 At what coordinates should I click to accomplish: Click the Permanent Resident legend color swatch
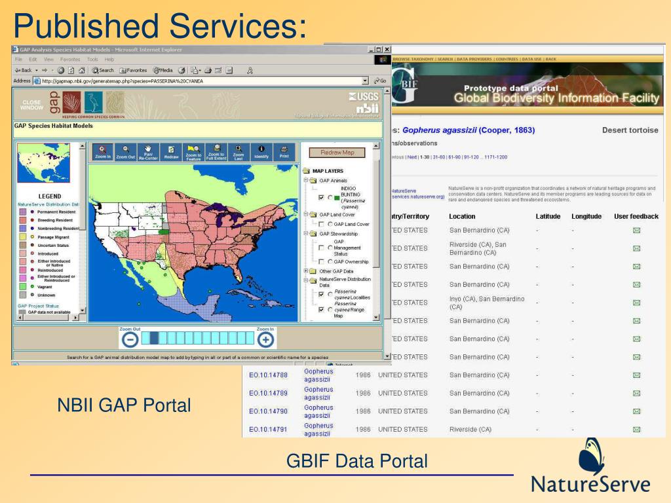pyautogui.click(x=23, y=212)
